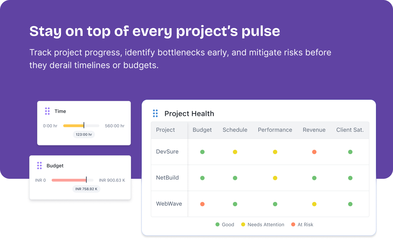
Task: Click NetBuild's yellow Performance status dot
Action: [275, 178]
